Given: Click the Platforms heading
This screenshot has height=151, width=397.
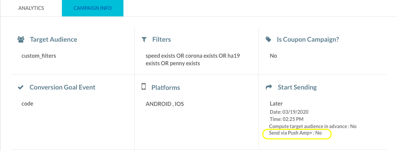Looking at the screenshot, I should point(166,87).
